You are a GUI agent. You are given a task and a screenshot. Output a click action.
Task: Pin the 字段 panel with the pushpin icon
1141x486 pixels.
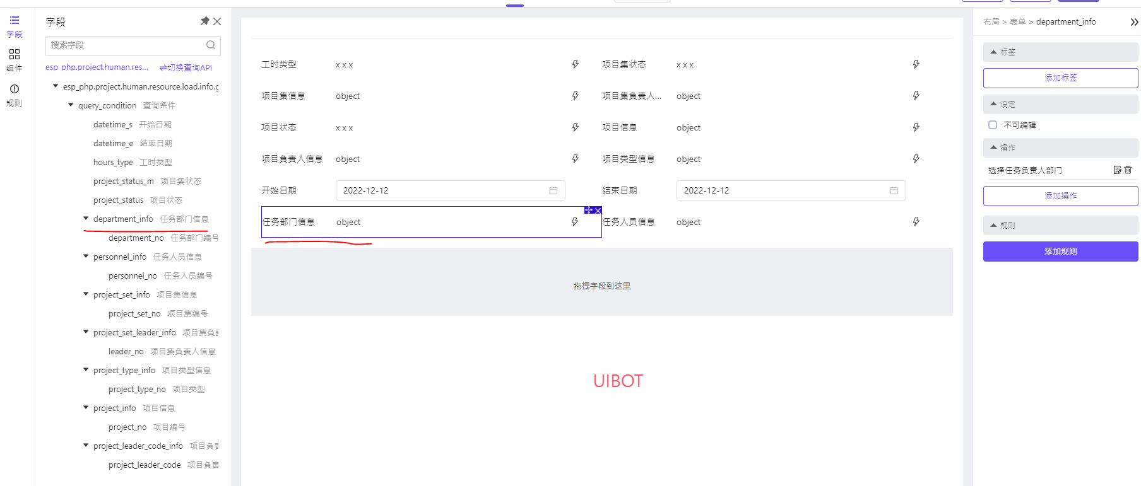click(x=204, y=21)
